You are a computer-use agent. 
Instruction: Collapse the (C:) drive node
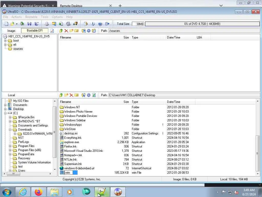(5, 113)
